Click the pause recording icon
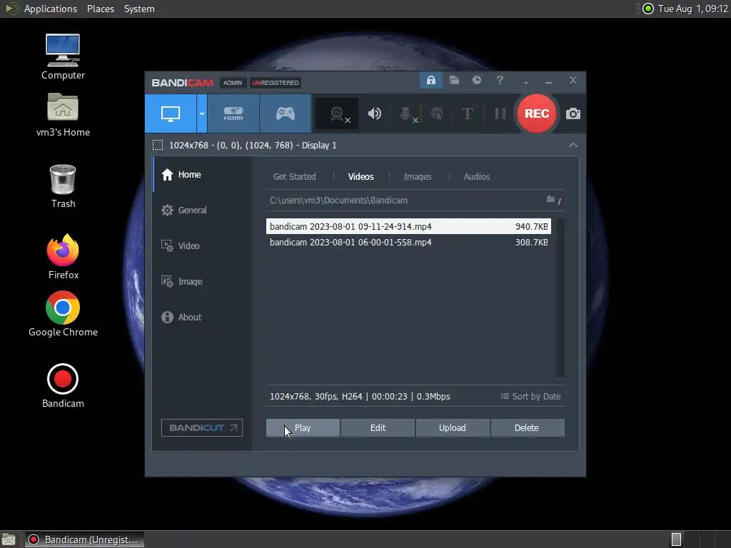The image size is (731, 548). pos(500,113)
